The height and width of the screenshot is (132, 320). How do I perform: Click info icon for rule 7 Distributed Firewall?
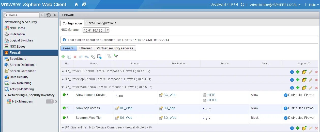point(286,118)
